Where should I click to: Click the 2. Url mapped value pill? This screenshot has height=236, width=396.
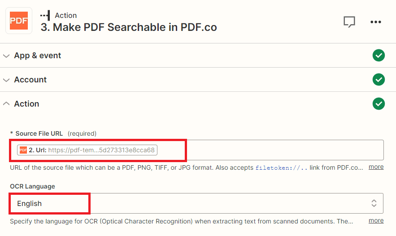point(87,150)
